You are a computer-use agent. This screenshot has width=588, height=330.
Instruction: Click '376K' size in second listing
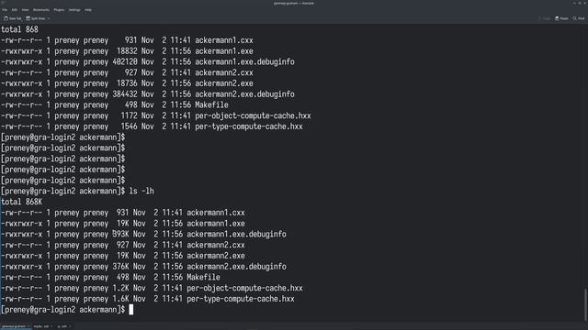(120, 267)
